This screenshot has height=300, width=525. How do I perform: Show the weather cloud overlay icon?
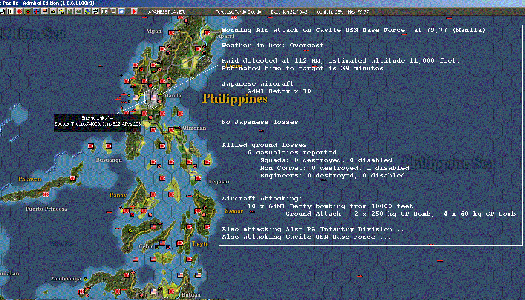click(x=121, y=11)
